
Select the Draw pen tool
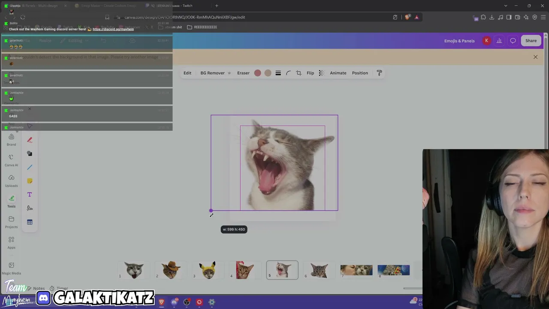coord(30,140)
